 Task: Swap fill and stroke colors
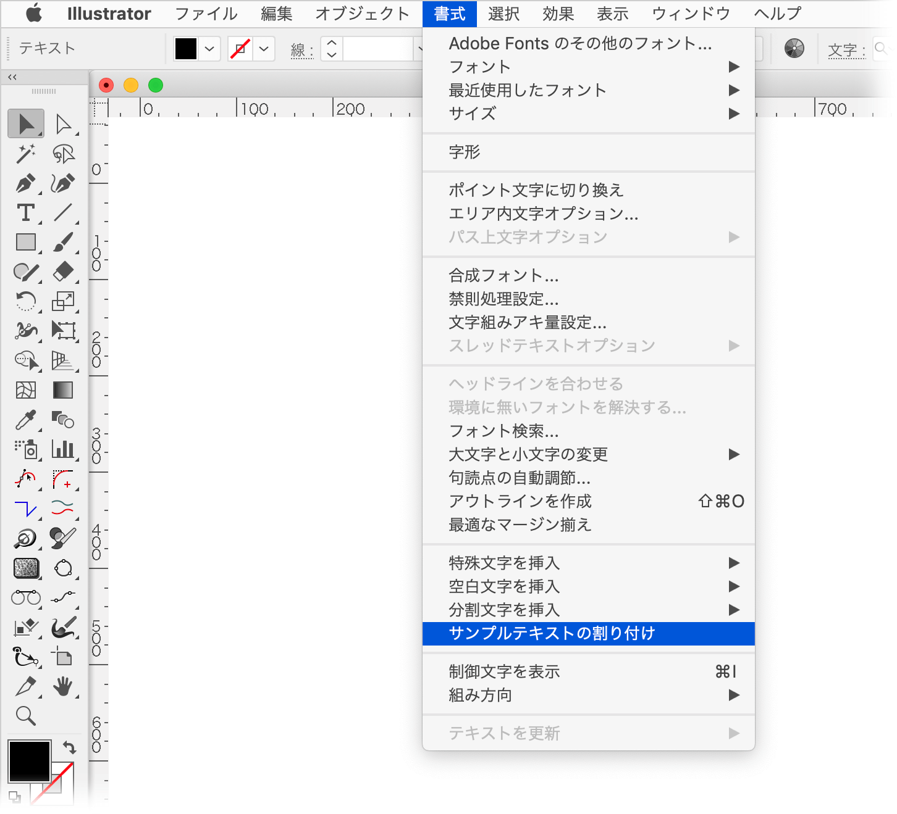tap(69, 747)
